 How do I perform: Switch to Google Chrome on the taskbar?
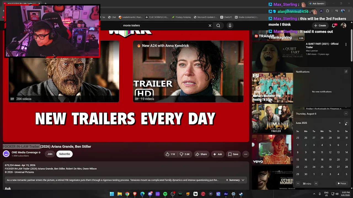pos(127,194)
